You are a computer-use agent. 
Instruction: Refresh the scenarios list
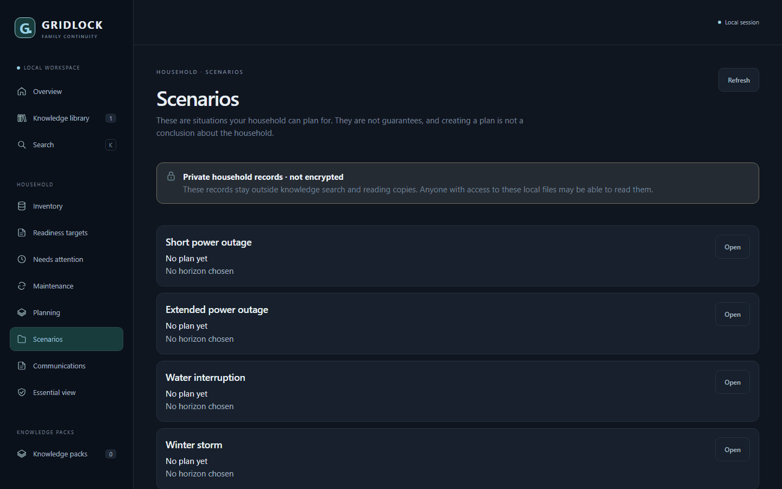click(x=739, y=80)
